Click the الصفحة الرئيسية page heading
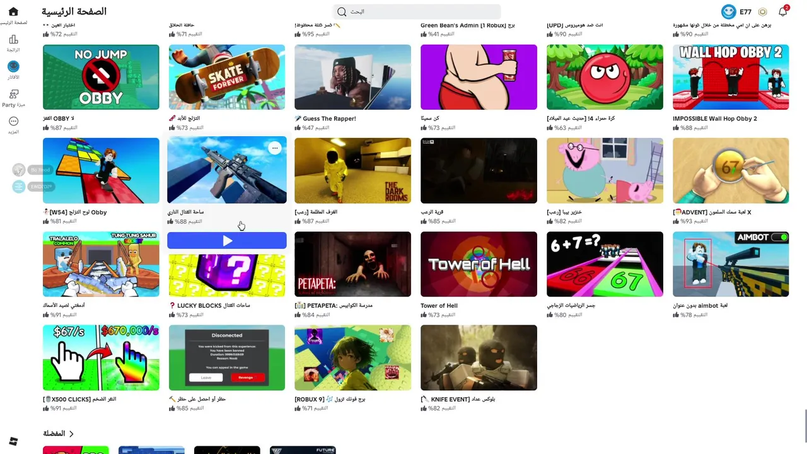The width and height of the screenshot is (807, 454). pyautogui.click(x=74, y=11)
